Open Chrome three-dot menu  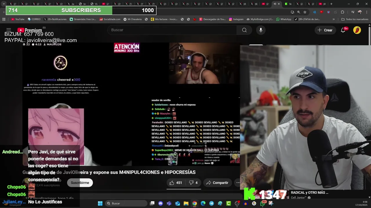366,12
